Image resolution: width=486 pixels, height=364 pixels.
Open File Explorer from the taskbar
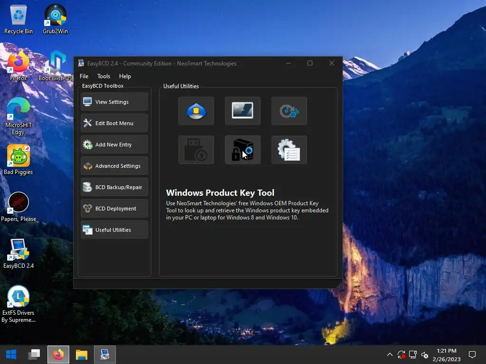pos(82,355)
